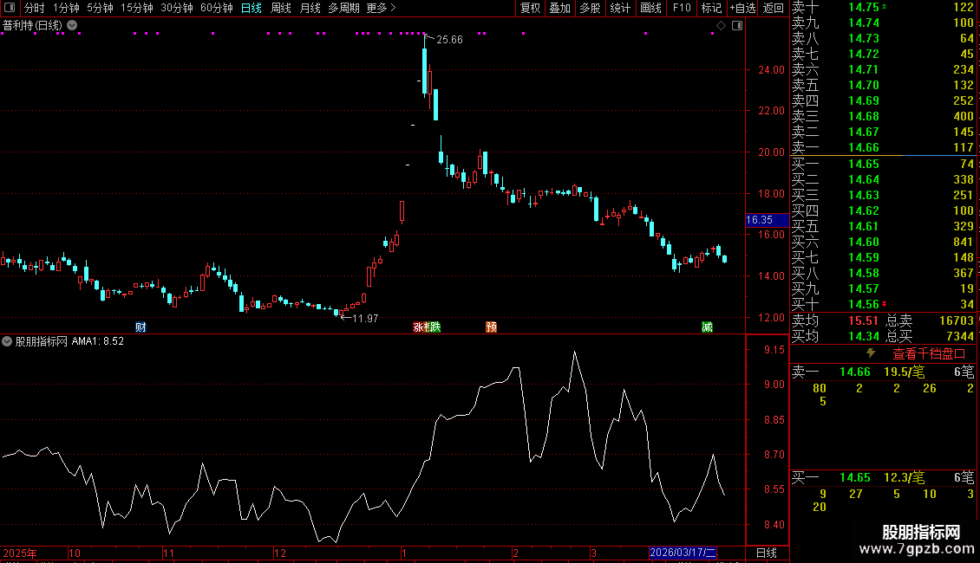Click the 总卖 16703 value
This screenshot has height=563, width=980.
[x=957, y=320]
